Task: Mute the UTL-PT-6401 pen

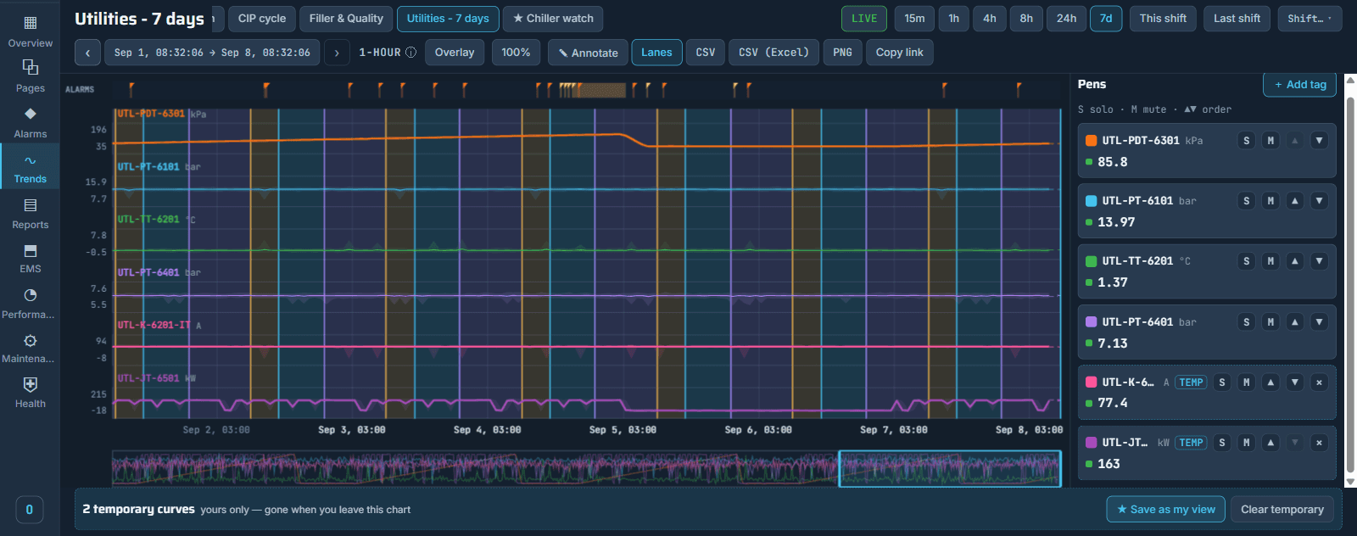Action: click(x=1270, y=322)
